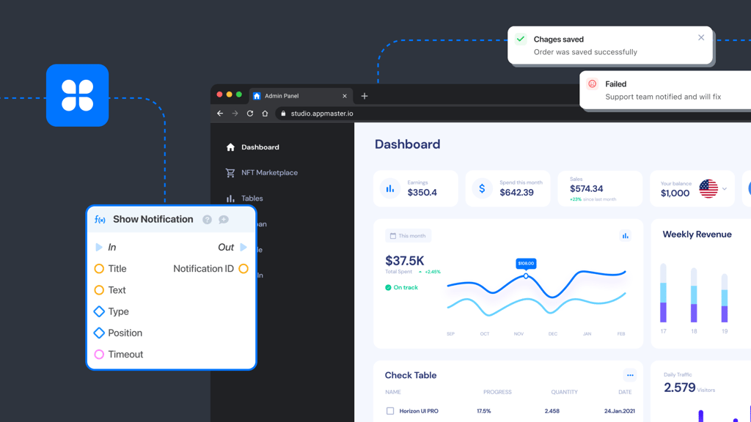Click the Title input pin circle
751x422 pixels.
[x=99, y=269]
